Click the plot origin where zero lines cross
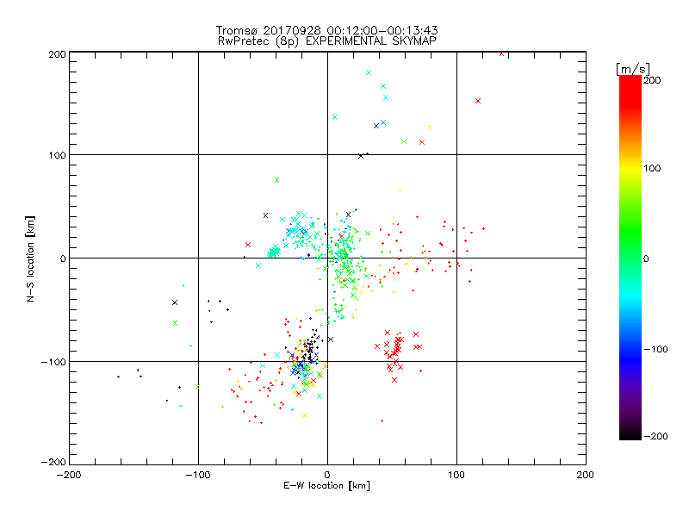The width and height of the screenshot is (689, 517). [327, 258]
